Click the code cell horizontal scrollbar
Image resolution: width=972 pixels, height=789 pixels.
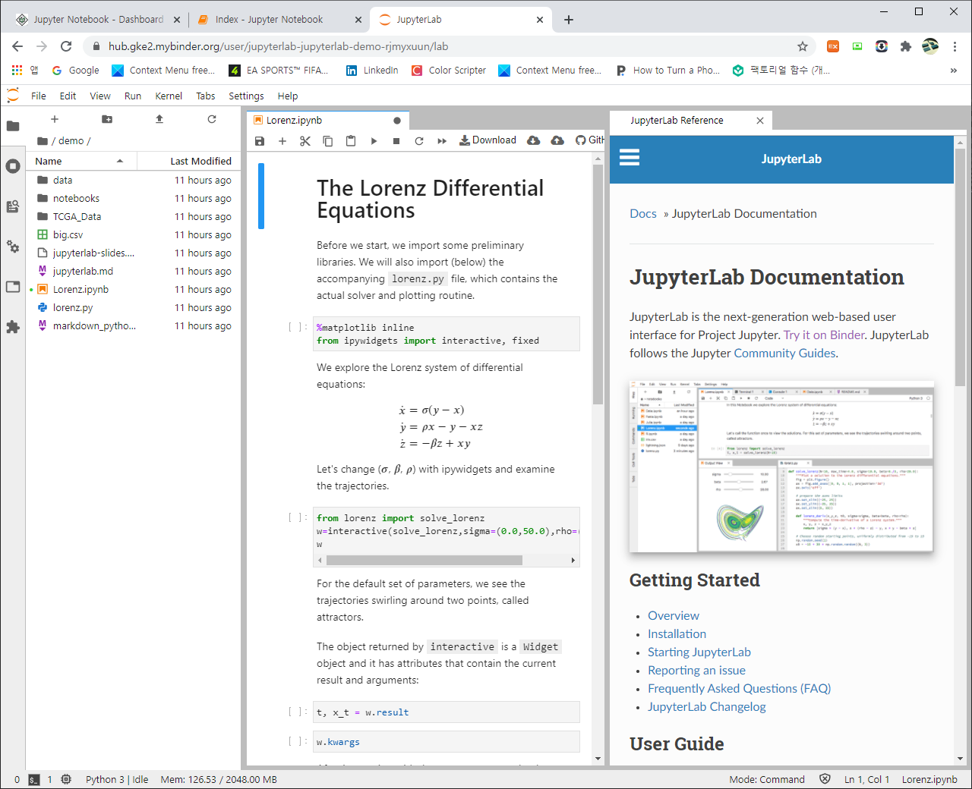click(x=424, y=561)
